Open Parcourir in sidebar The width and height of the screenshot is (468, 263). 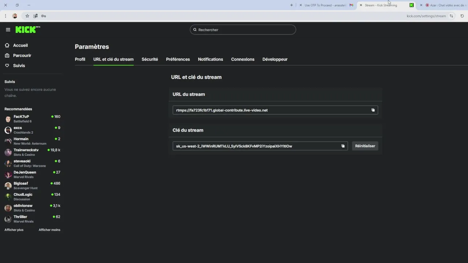point(22,56)
